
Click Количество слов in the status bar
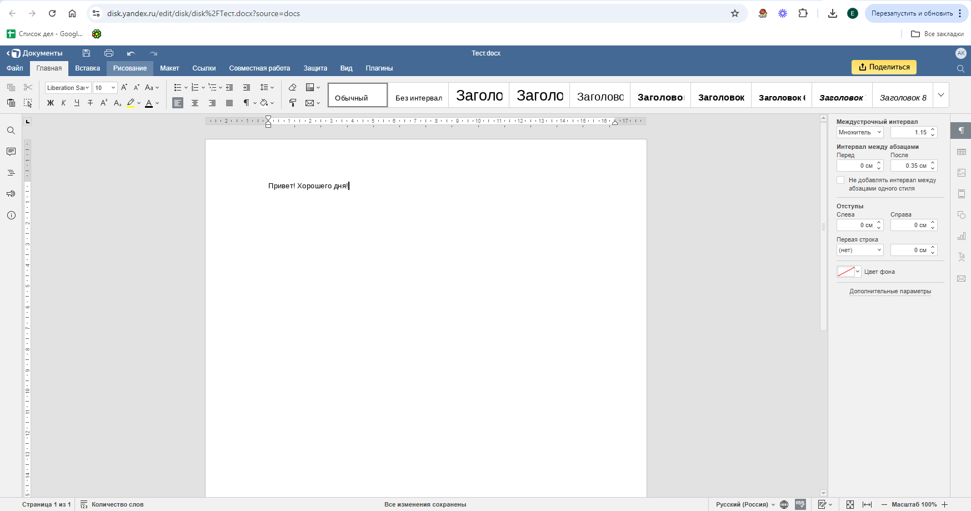112,504
